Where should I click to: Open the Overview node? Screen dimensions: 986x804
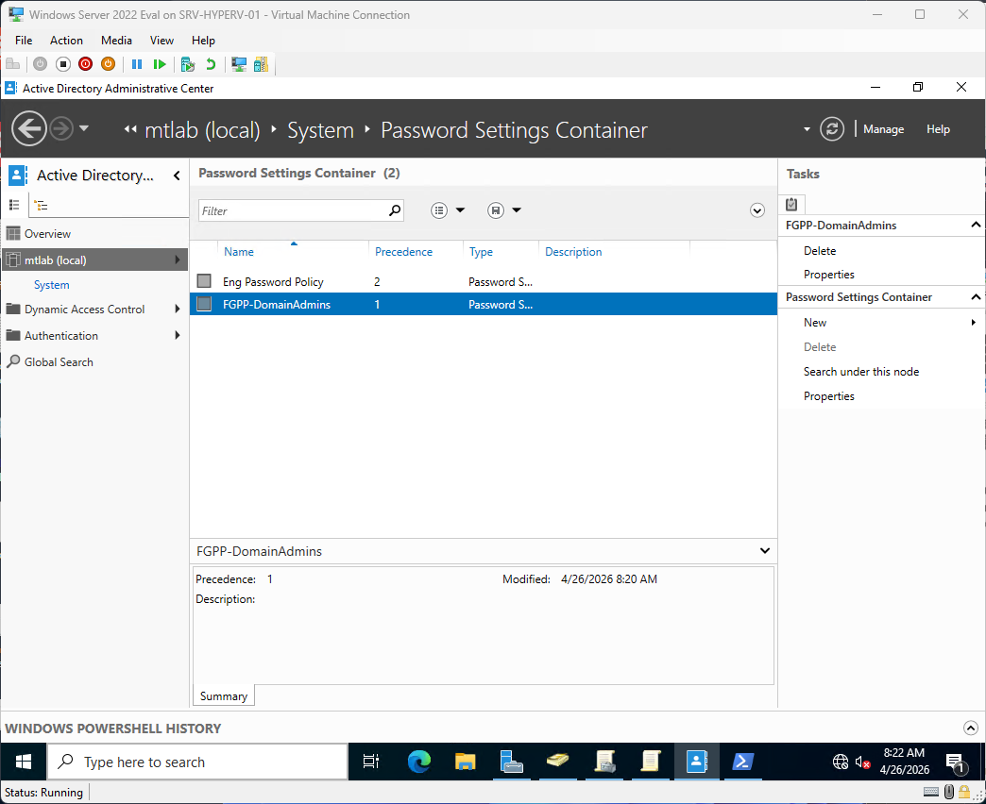47,234
